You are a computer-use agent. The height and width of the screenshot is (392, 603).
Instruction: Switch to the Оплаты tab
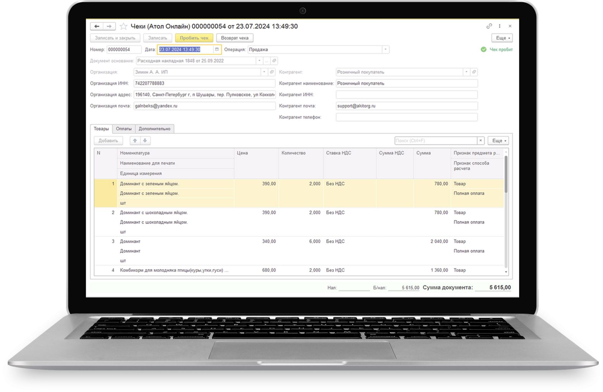(x=124, y=129)
